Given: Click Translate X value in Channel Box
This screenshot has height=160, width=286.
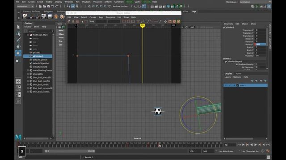Looking at the screenshot, I should pyautogui.click(x=261, y=30).
